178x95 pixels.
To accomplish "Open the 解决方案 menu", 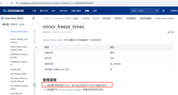I will 44,11.
